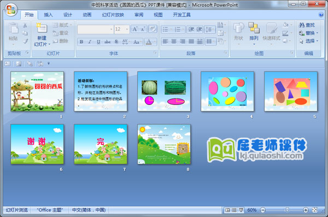
Task: Open the 选择 select dropdown
Action: coord(308,41)
